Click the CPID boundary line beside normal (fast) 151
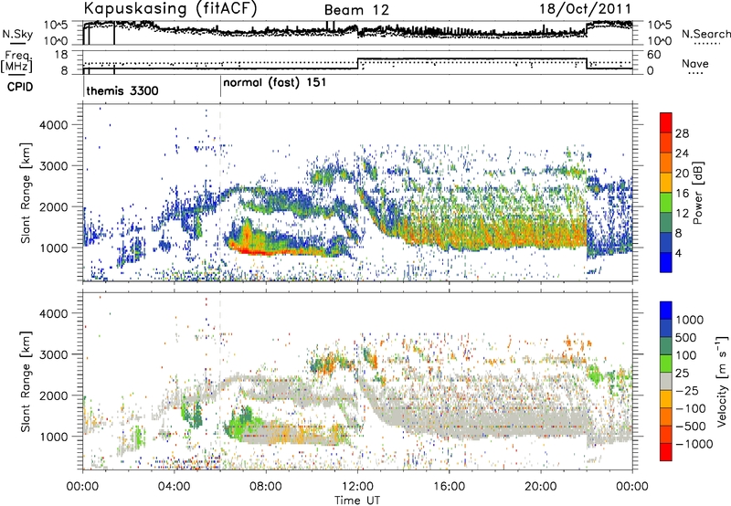This screenshot has width=731, height=506. (x=220, y=87)
